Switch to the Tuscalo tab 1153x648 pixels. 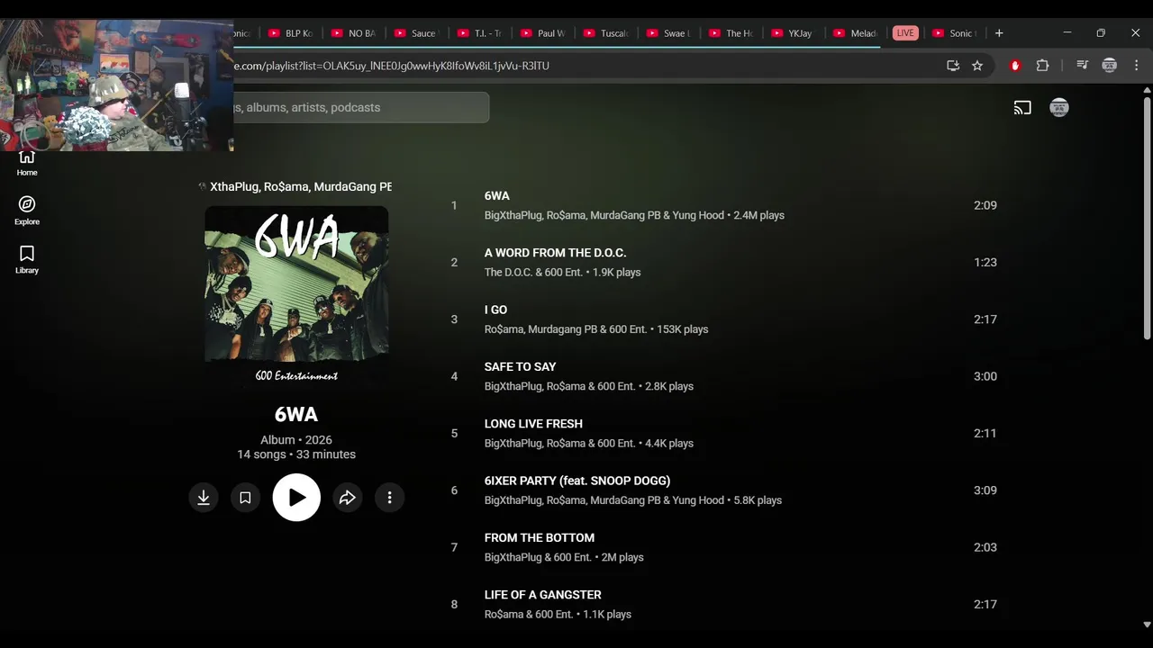pos(605,33)
